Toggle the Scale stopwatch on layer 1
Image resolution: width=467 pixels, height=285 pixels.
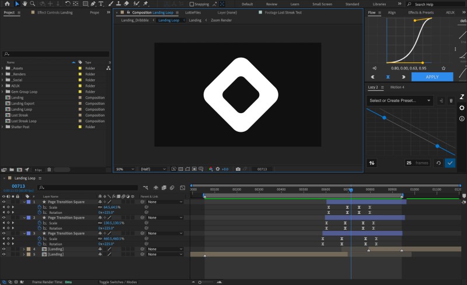[x=39, y=207]
